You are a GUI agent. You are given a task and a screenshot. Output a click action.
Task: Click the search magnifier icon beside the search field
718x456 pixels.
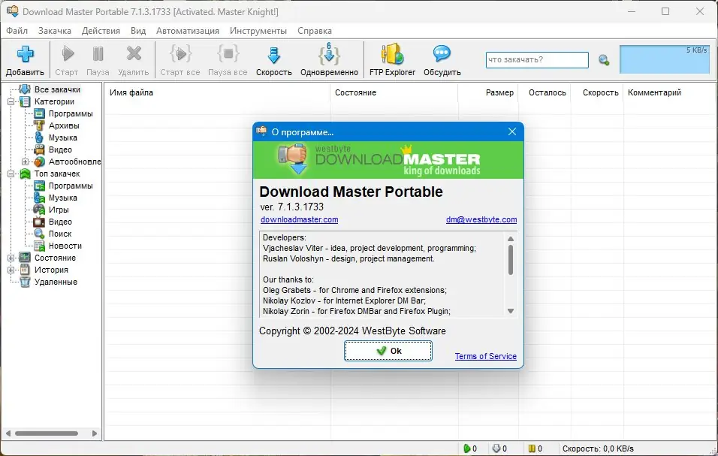[x=604, y=60]
